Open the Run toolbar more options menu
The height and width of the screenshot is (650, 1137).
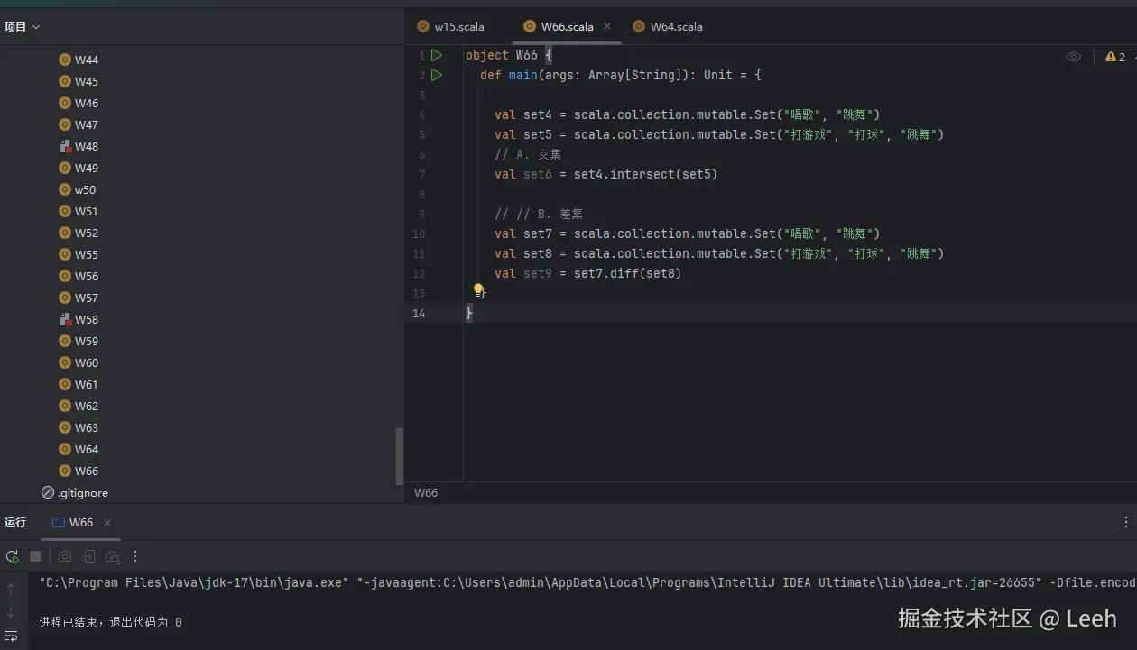(135, 557)
